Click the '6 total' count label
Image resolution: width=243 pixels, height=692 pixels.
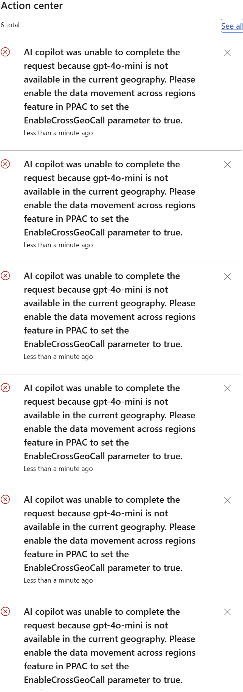pyautogui.click(x=10, y=25)
